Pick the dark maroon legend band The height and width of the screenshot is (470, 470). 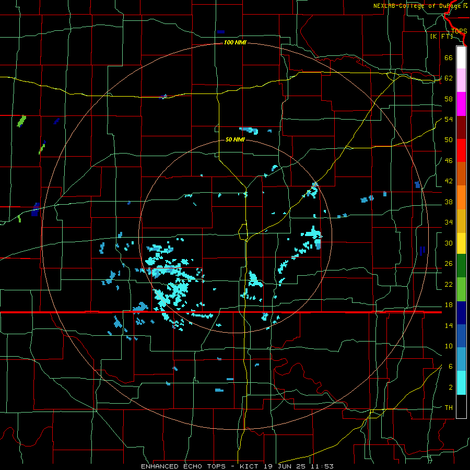coord(461,127)
